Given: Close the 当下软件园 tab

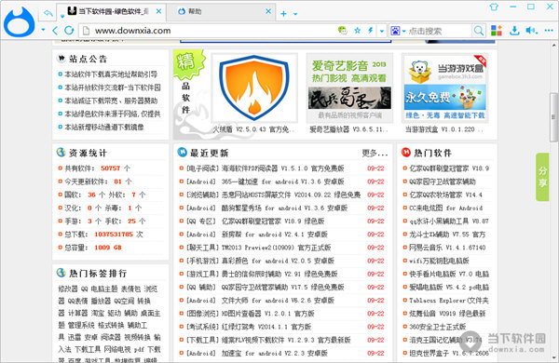Looking at the screenshot, I should [x=159, y=11].
